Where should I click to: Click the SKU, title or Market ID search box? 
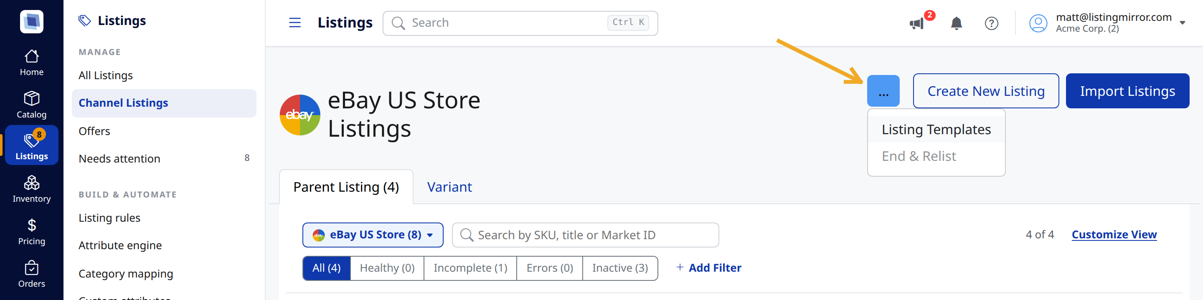tap(585, 235)
